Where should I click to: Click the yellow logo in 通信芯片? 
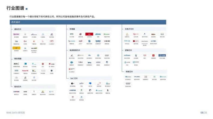16,48
